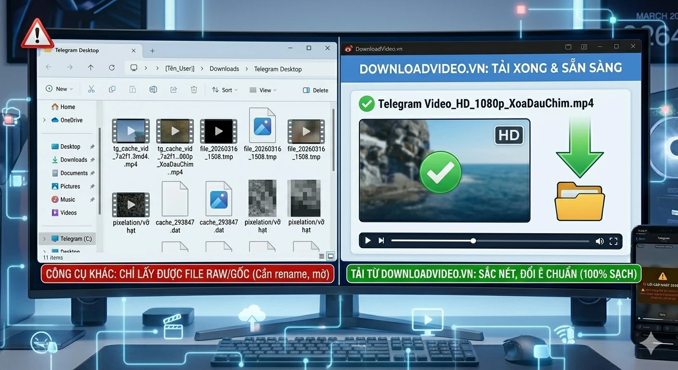Viewport: 678px width, 370px height.
Task: Open the yellow download folder icon
Action: pyautogui.click(x=579, y=200)
